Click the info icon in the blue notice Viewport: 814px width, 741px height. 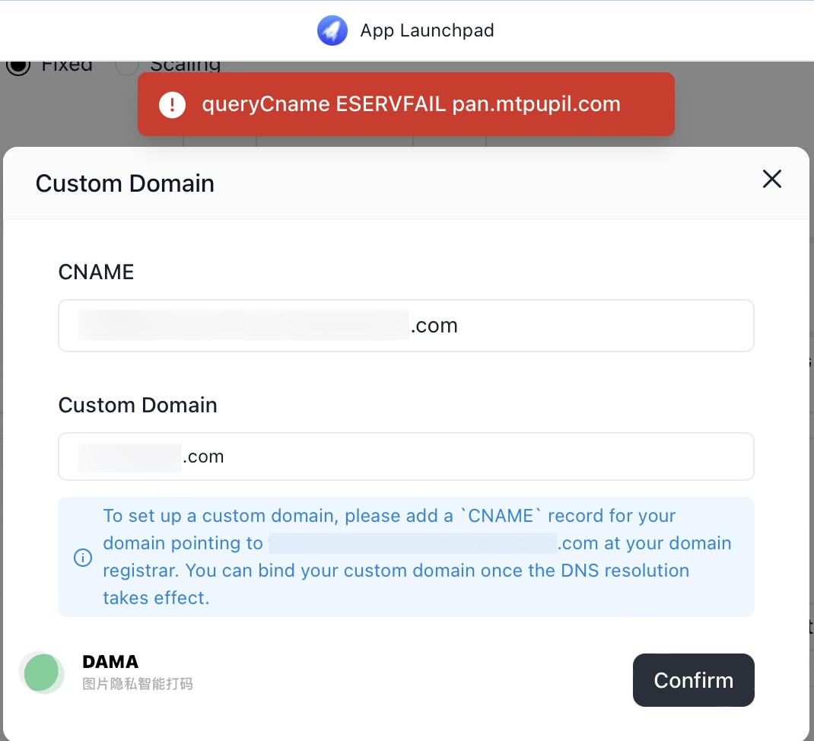83,557
